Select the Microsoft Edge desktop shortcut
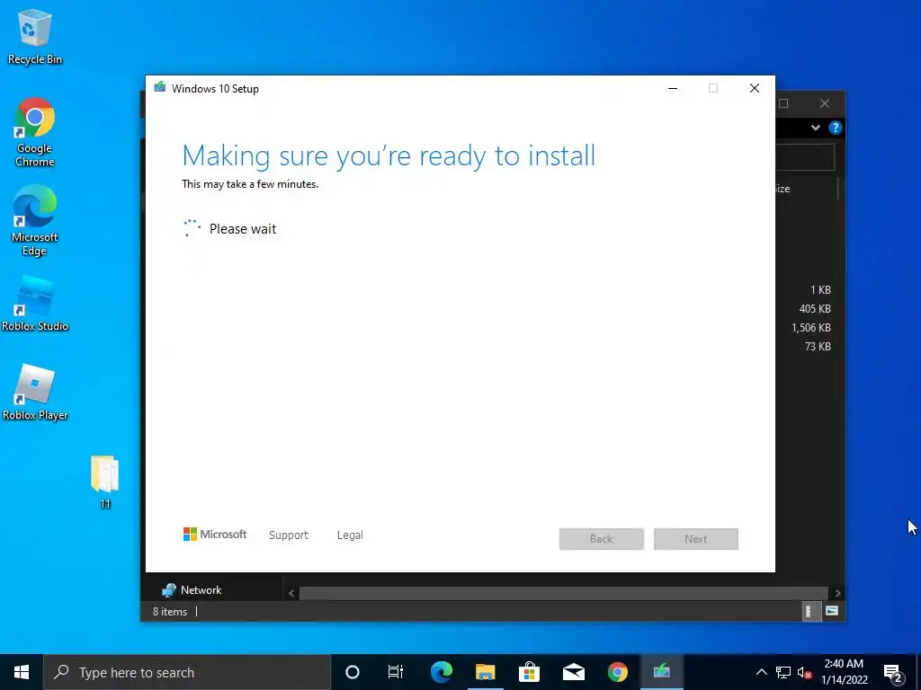Screen dimensions: 921x690 point(35,221)
